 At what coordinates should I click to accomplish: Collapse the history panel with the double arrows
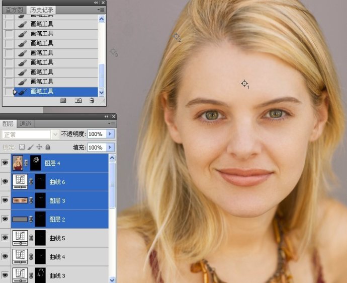96,3
